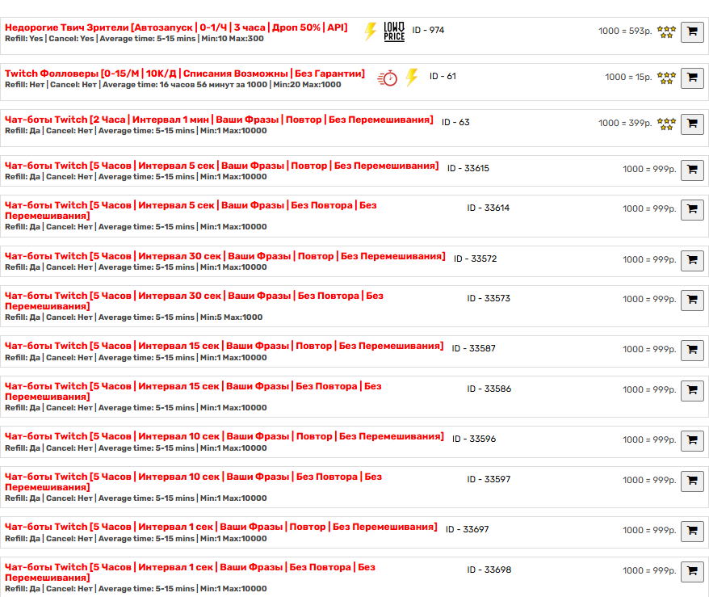Select text ID - 33614

(x=489, y=208)
